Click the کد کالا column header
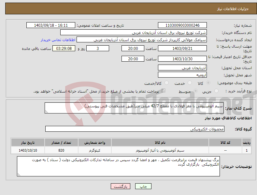Image resolution: width=257 pixels, height=195 pixels. [x=225, y=142]
